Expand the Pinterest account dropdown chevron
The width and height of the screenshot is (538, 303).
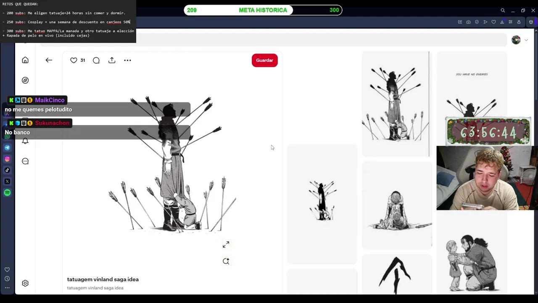[526, 40]
